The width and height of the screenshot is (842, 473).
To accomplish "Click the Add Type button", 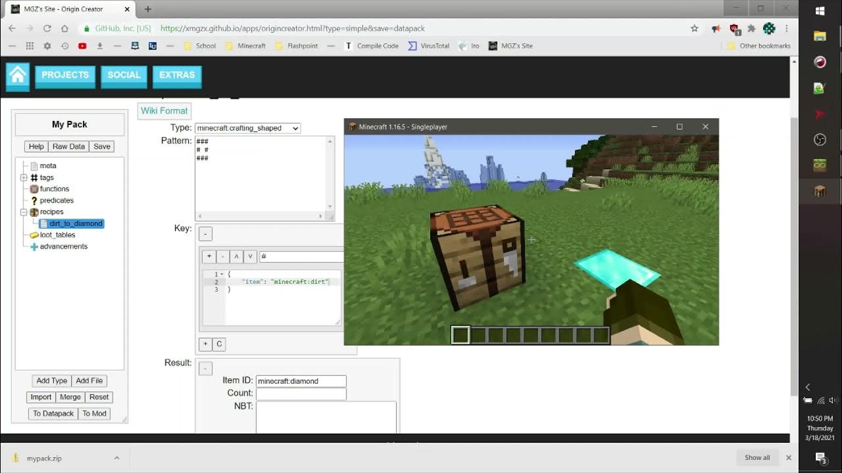I will point(52,381).
